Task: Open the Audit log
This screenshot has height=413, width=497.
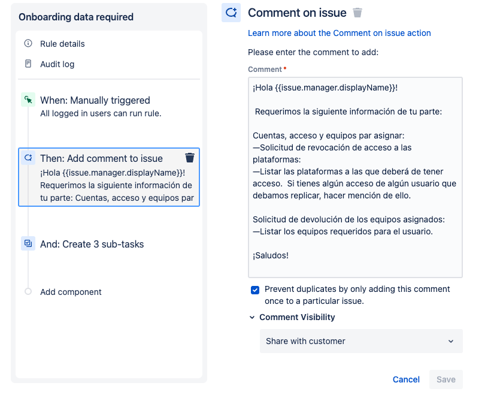Action: click(57, 64)
